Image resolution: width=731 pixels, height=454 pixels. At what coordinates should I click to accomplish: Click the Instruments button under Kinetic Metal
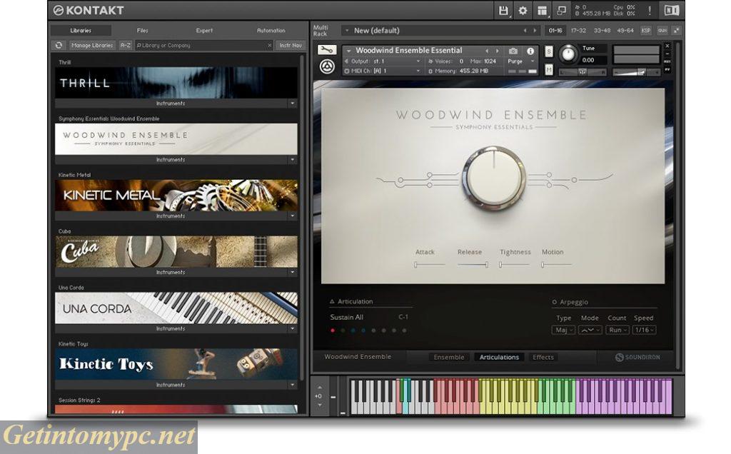click(x=171, y=216)
